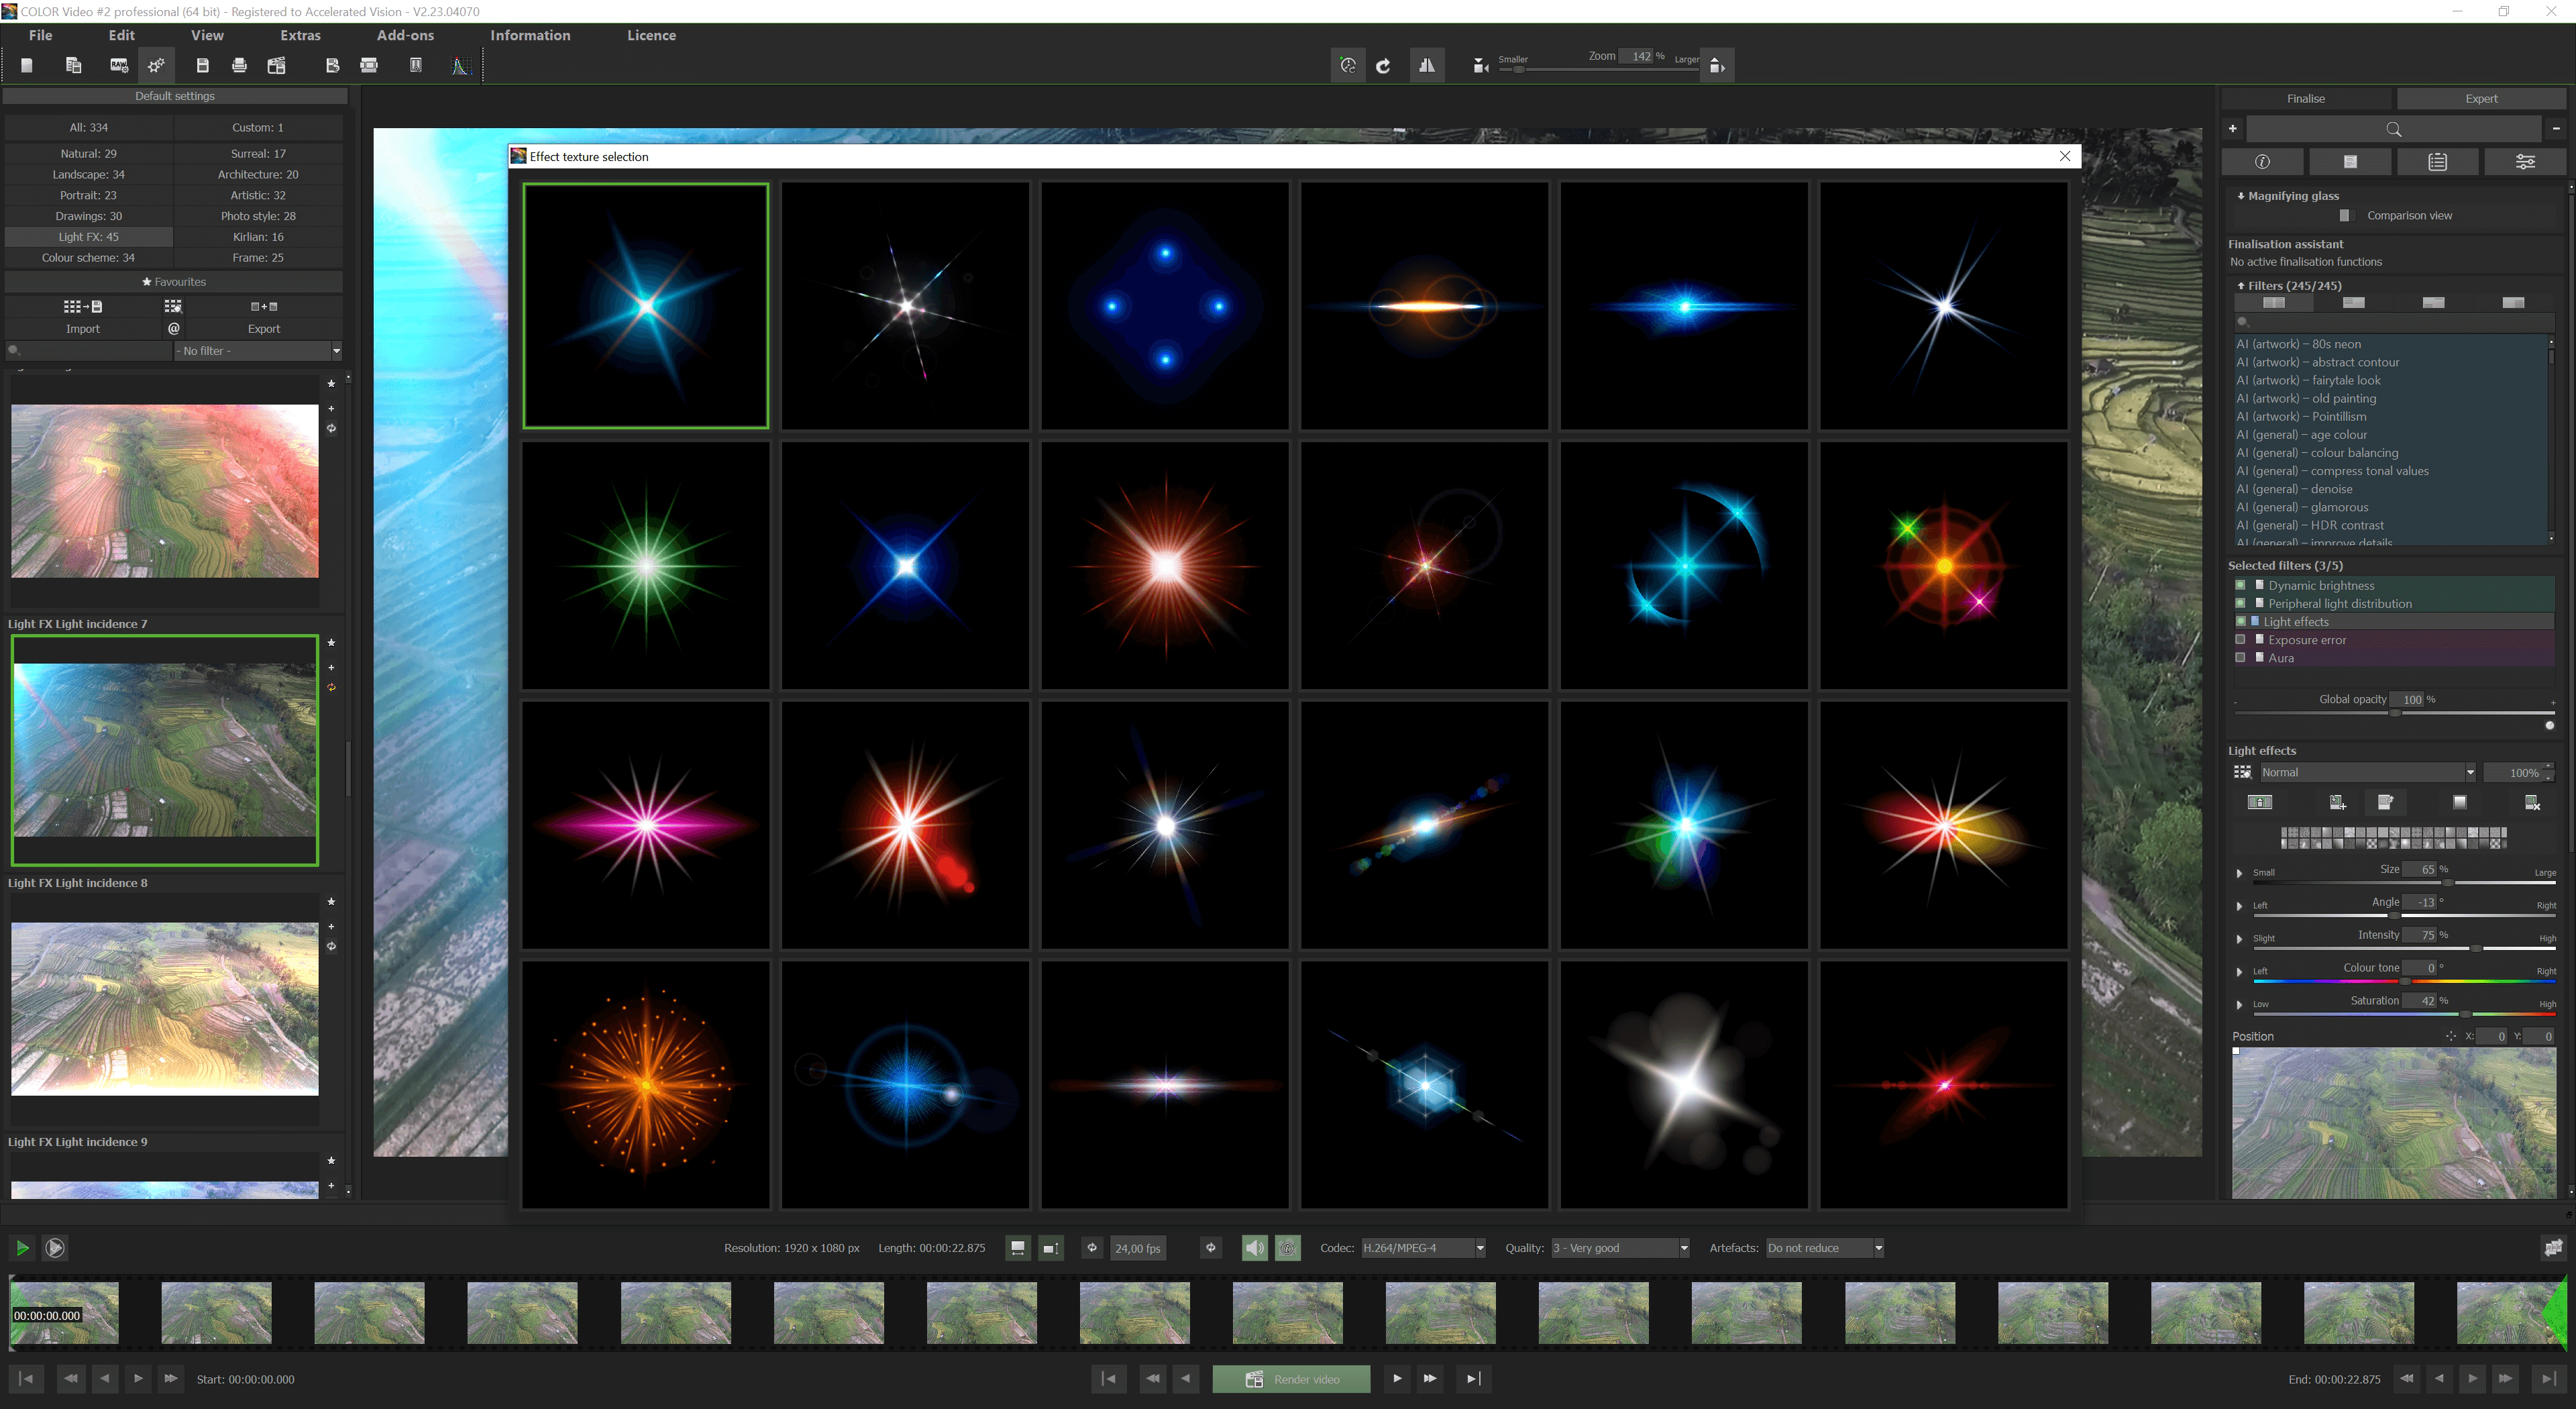2576x1409 pixels.
Task: Open the filter adjustment sliders icon
Action: [2526, 161]
